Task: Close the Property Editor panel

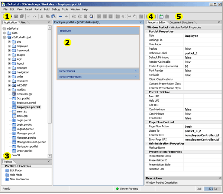Action: [x=219, y=22]
